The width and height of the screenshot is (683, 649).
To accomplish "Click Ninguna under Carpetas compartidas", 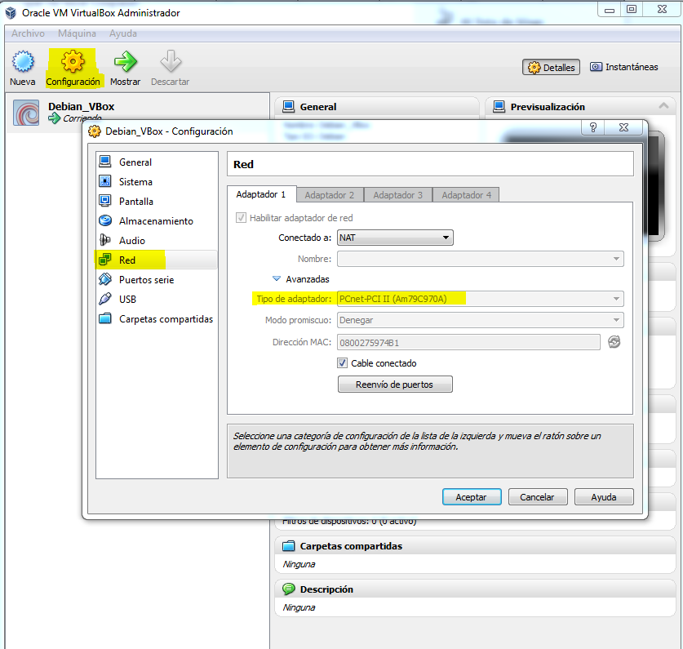I will (299, 564).
